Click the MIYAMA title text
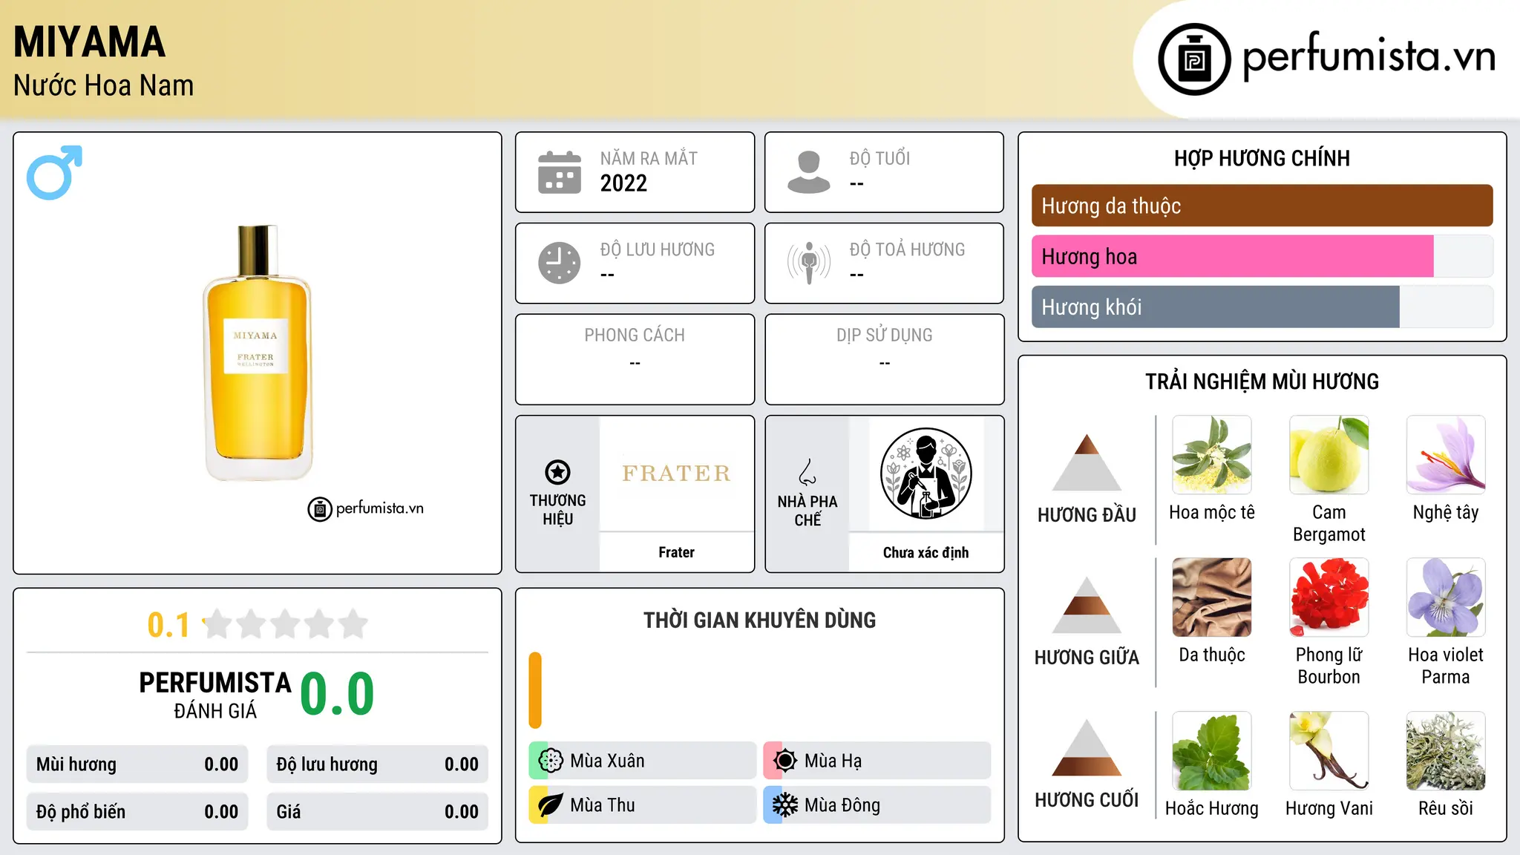 coord(89,42)
